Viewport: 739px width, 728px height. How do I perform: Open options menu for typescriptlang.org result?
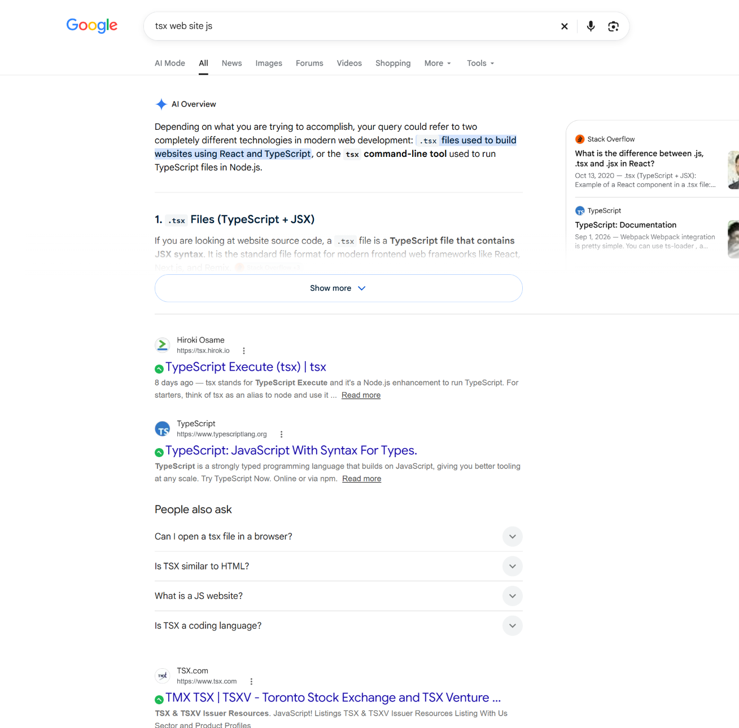click(281, 435)
